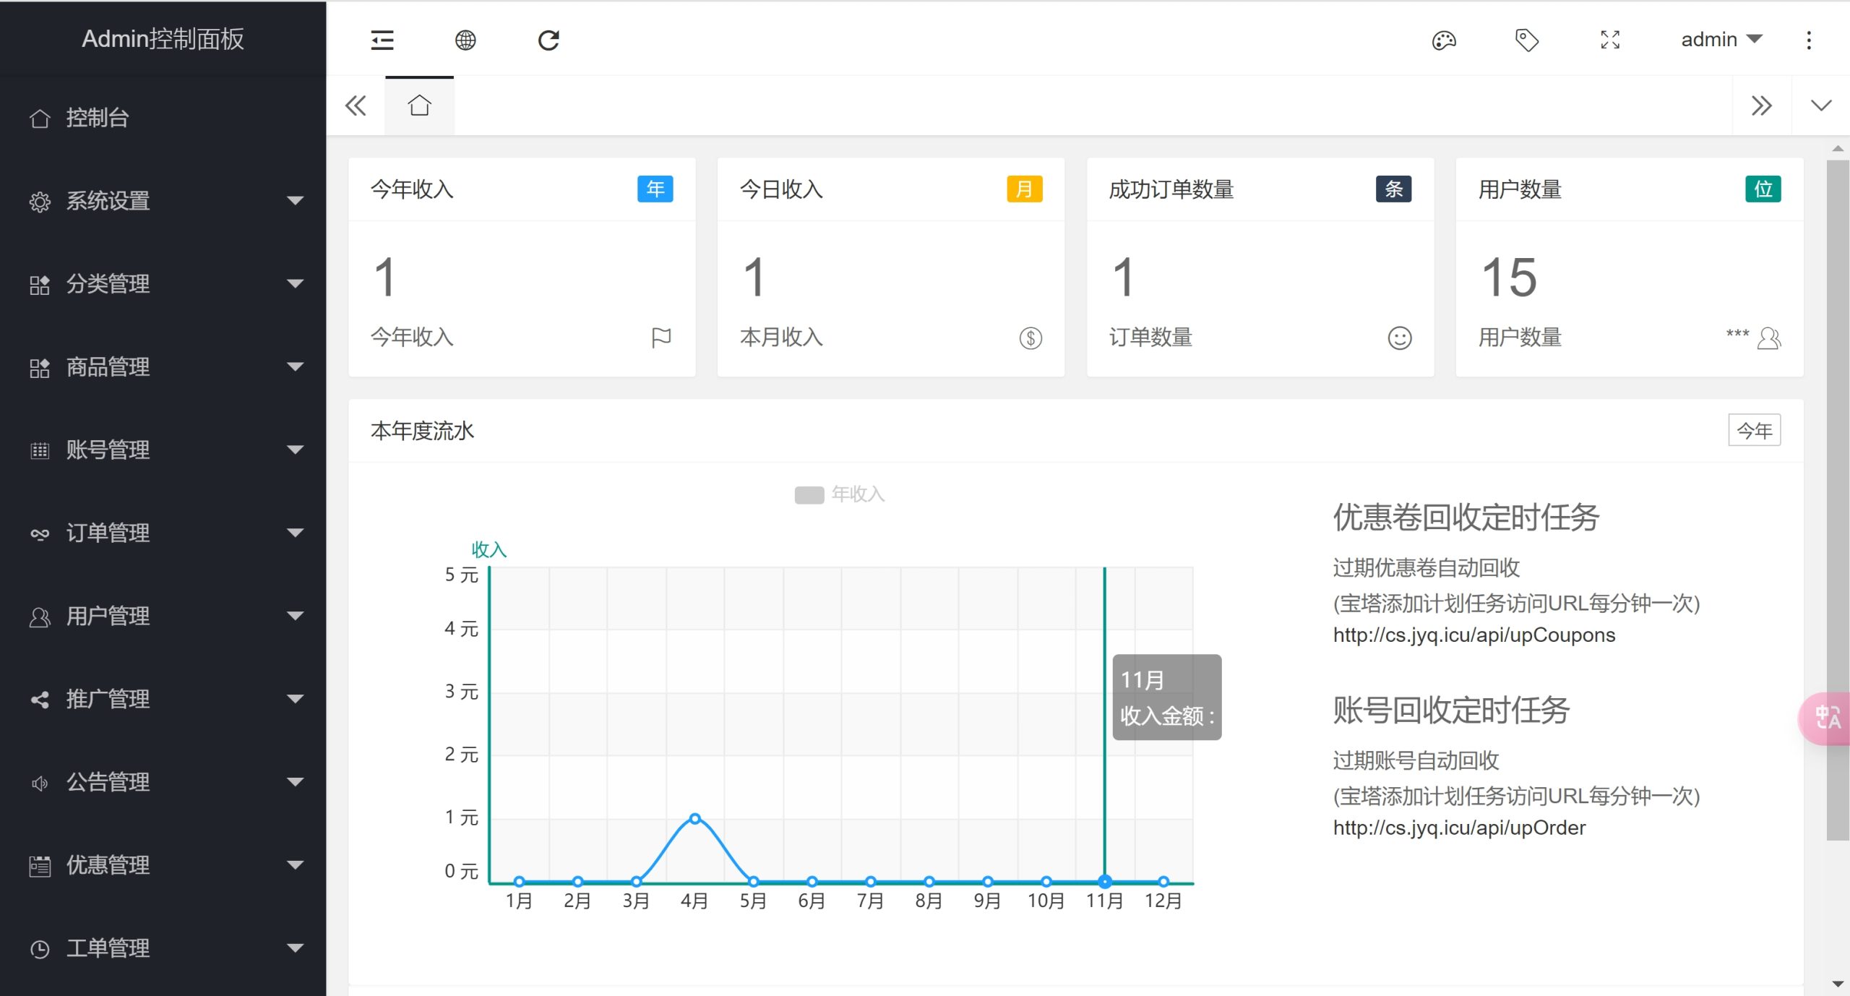The width and height of the screenshot is (1850, 996).
Task: Click the 商品管理 grid icon
Action: point(40,368)
